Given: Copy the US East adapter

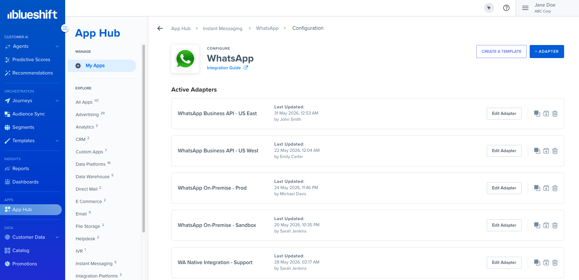Looking at the screenshot, I should [x=537, y=114].
